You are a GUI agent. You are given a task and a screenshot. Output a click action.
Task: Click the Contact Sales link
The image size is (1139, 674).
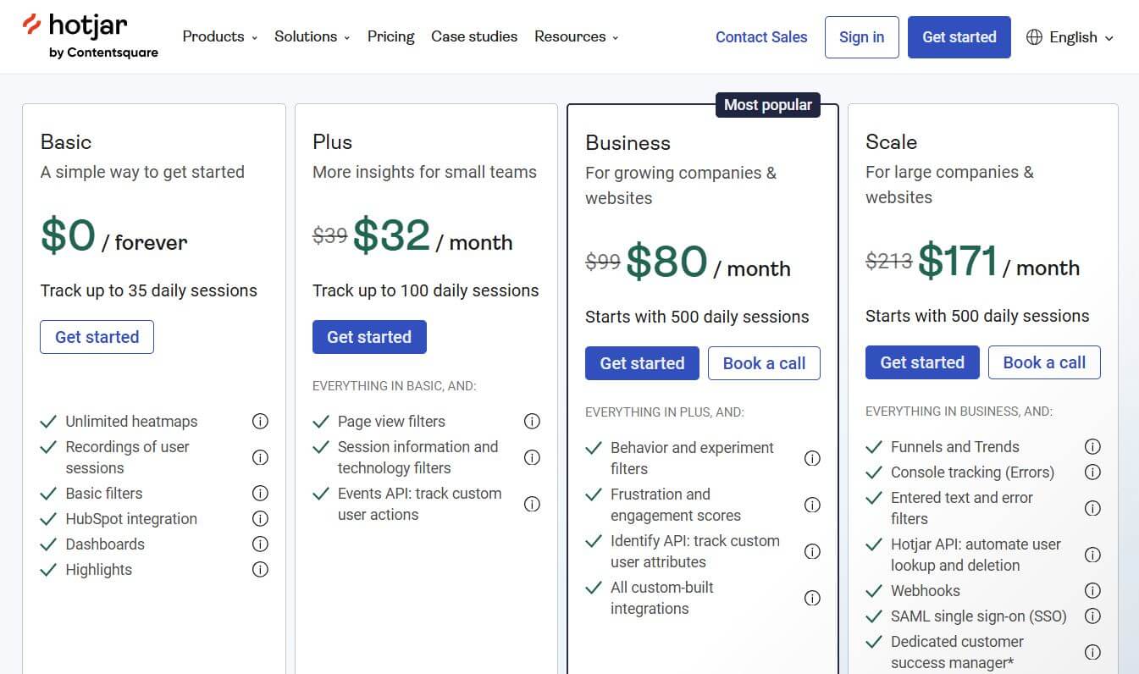pos(761,37)
